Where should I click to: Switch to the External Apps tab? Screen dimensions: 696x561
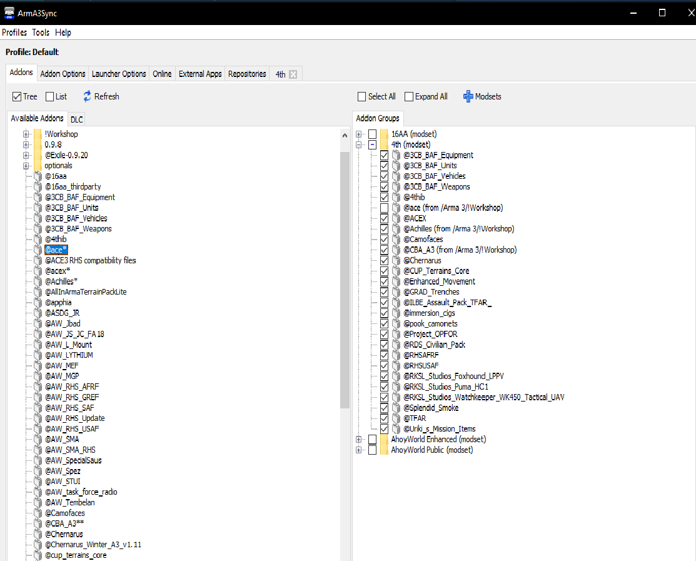click(199, 74)
